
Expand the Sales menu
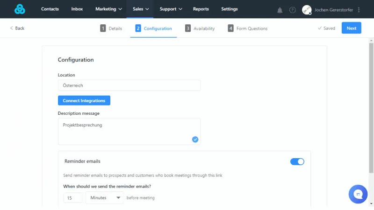141,9
